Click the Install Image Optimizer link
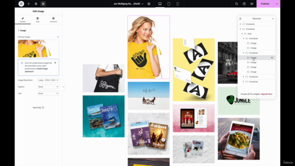The width and height of the screenshot is (295, 166). coord(36,70)
